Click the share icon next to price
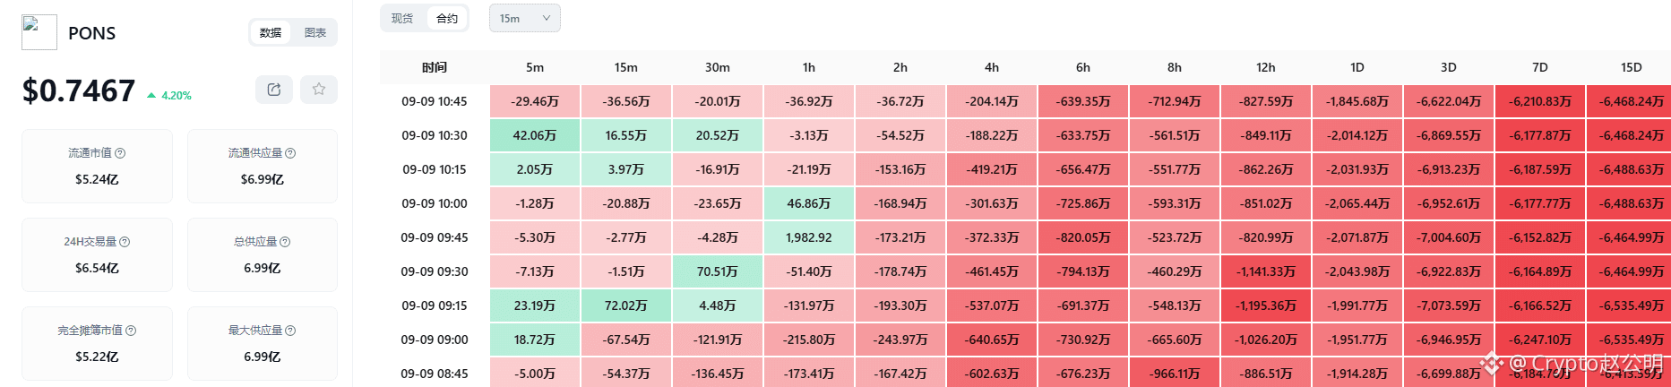The height and width of the screenshot is (387, 1671). tap(274, 90)
